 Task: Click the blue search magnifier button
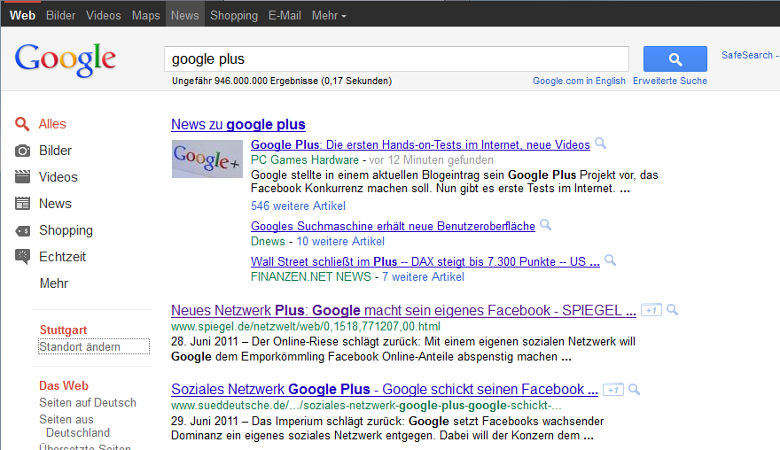coord(675,59)
